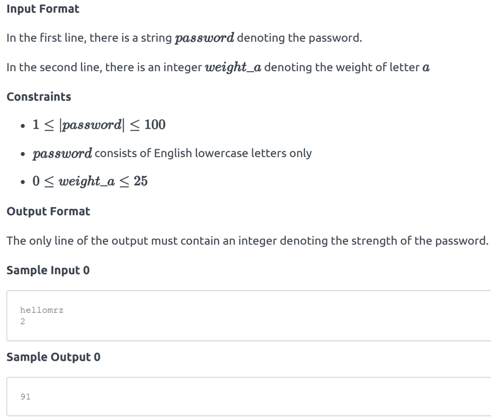Click the lowercase letters only constraint text
The image size is (491, 419).
click(x=203, y=153)
